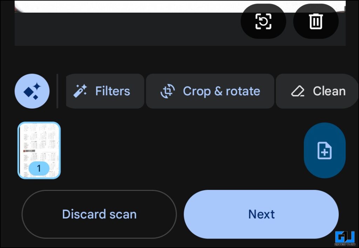The width and height of the screenshot is (359, 248).
Task: Click Discard scan
Action: coord(99,214)
